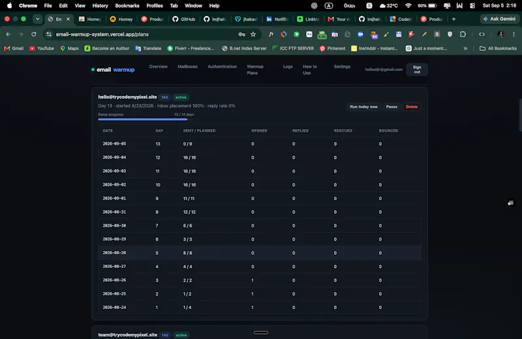Image resolution: width=522 pixels, height=339 pixels.
Task: Open the Chrome profile avatar
Action: 500,35
